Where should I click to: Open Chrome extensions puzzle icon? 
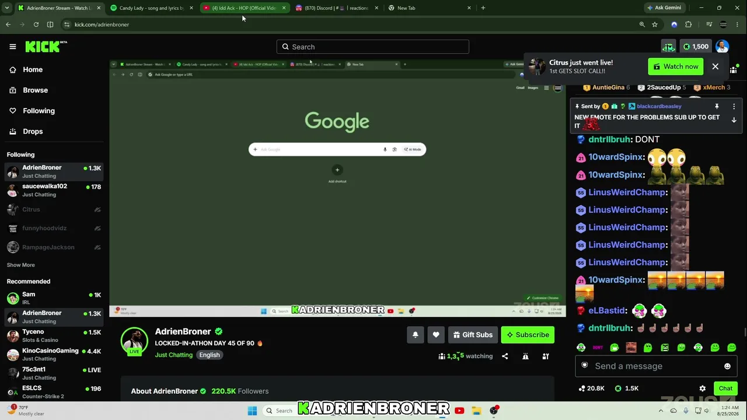click(689, 24)
